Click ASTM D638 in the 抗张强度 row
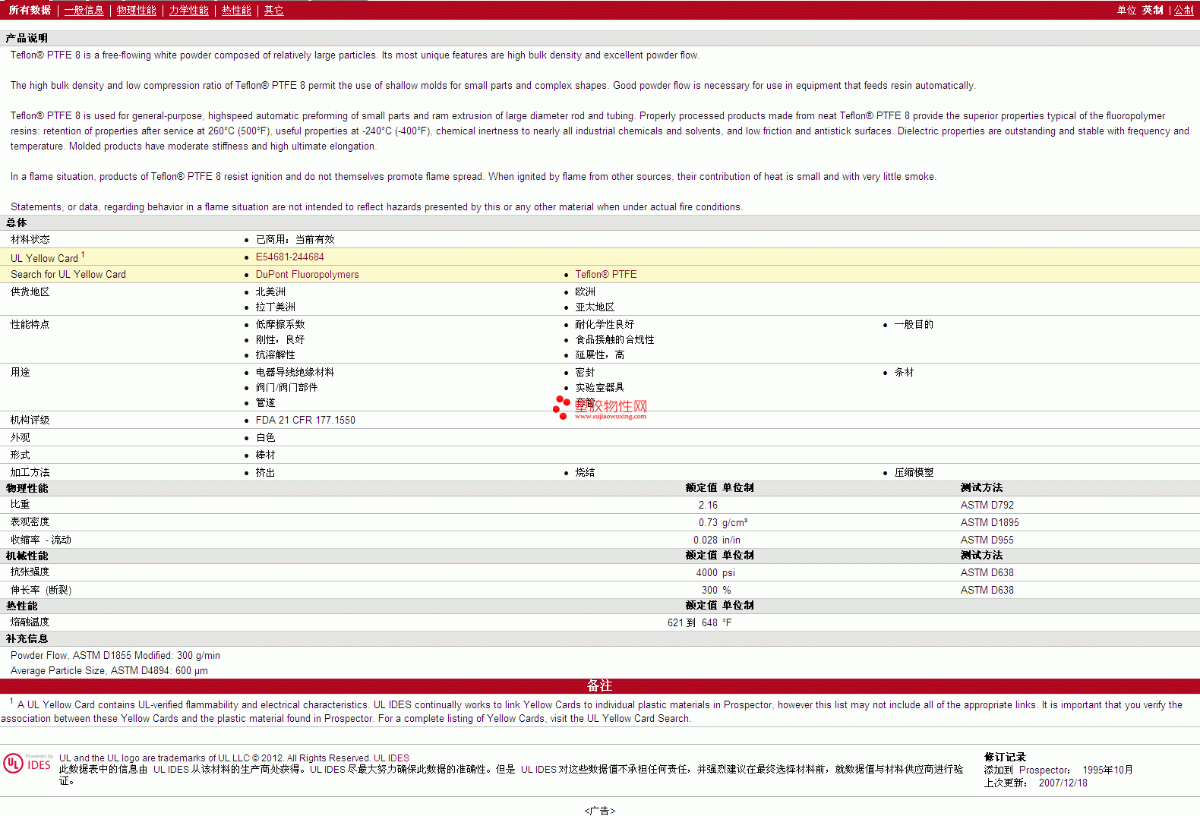1200x816 pixels. click(987, 573)
